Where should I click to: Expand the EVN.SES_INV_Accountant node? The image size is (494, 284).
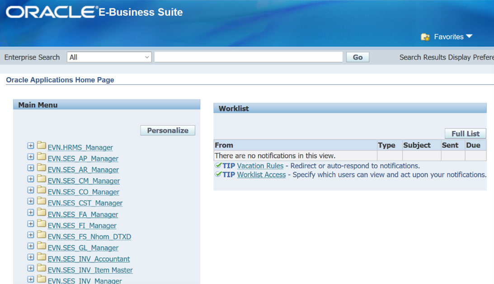click(x=31, y=257)
